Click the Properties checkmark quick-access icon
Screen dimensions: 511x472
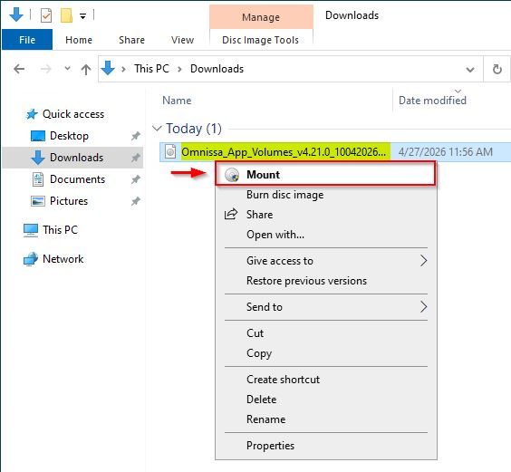pos(46,15)
